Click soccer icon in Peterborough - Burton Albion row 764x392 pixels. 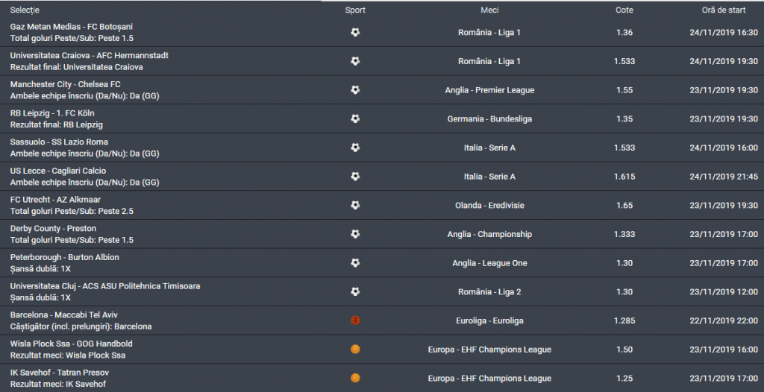click(355, 263)
